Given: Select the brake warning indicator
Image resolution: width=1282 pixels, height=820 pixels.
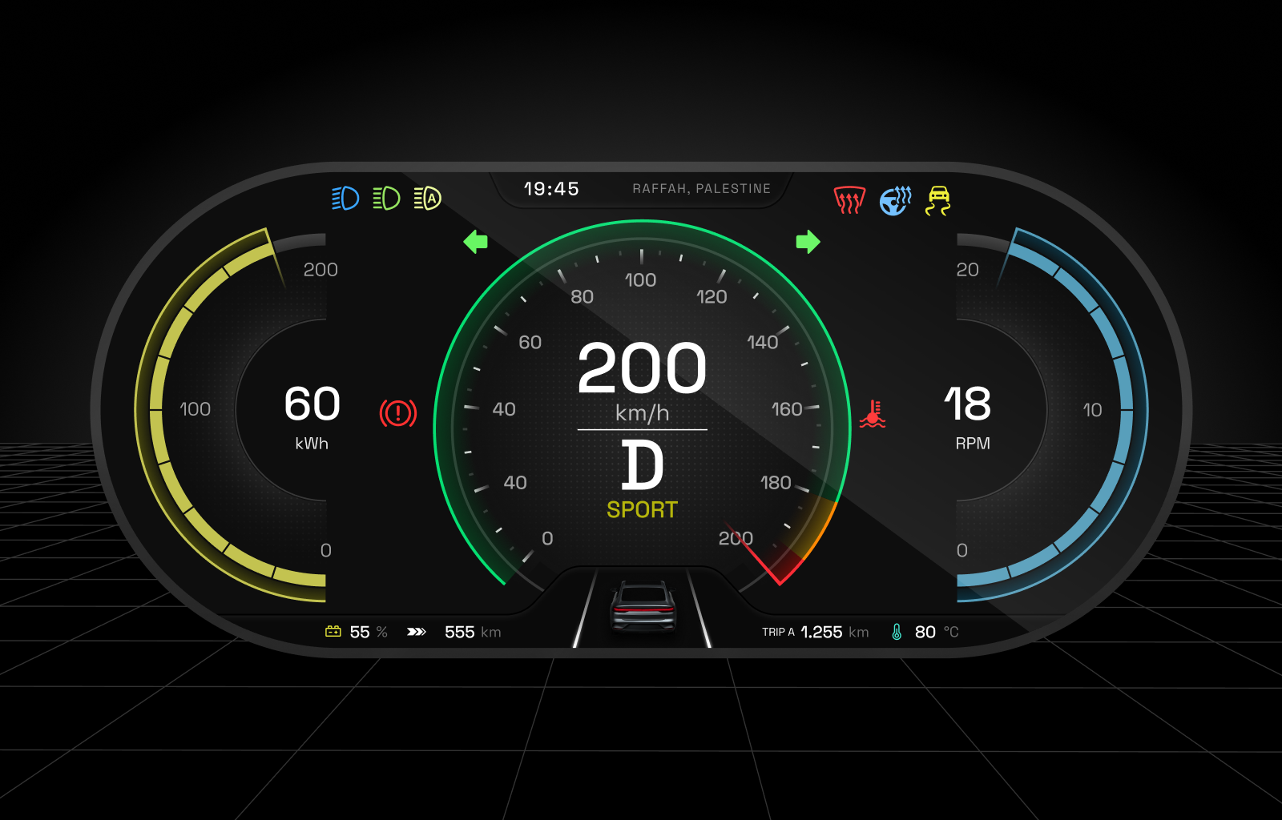Looking at the screenshot, I should pyautogui.click(x=398, y=411).
